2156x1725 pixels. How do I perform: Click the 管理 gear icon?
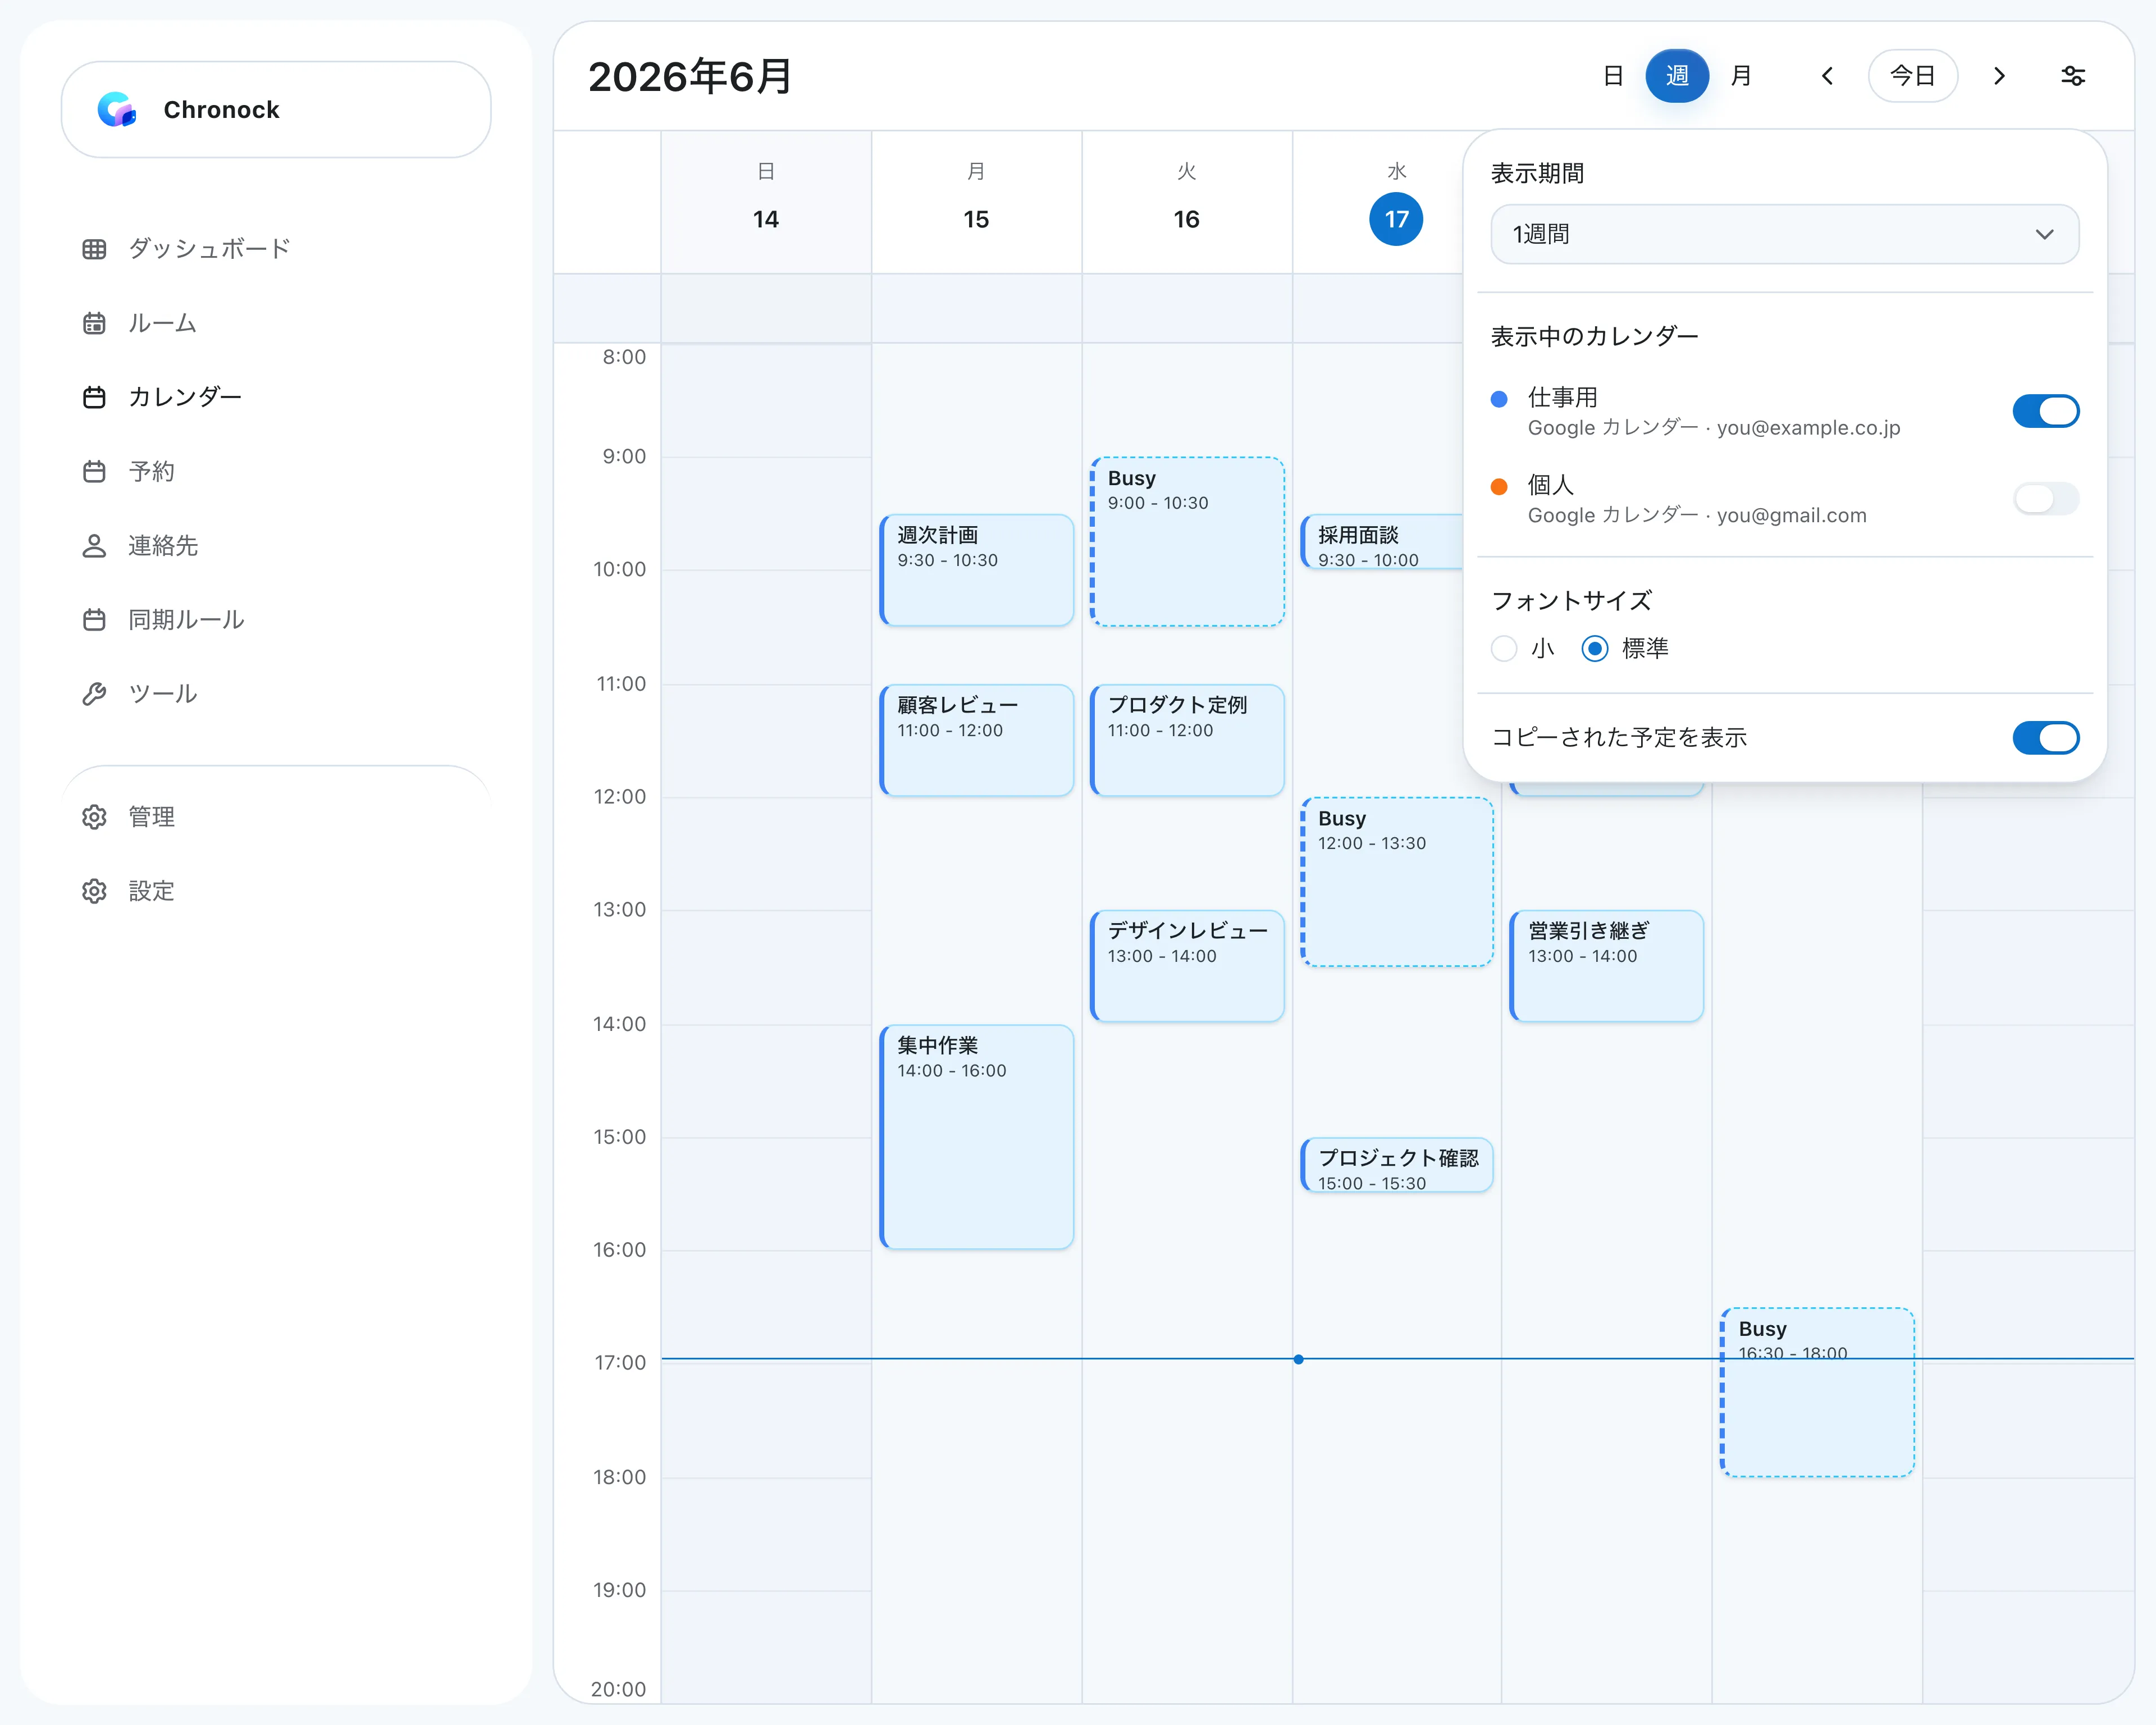tap(94, 817)
